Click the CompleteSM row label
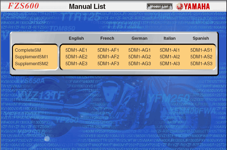The image size is (227, 150). coord(28,50)
